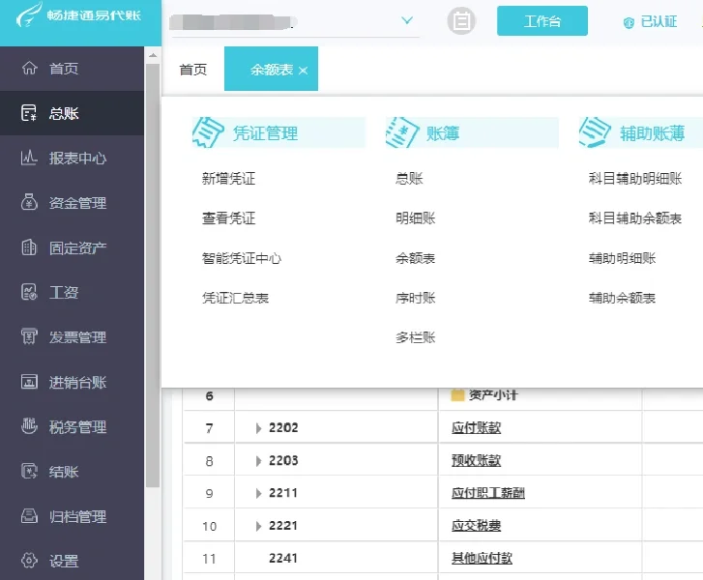Image resolution: width=703 pixels, height=580 pixels.
Task: Open 明细账 under 账簿
Action: pyautogui.click(x=415, y=218)
